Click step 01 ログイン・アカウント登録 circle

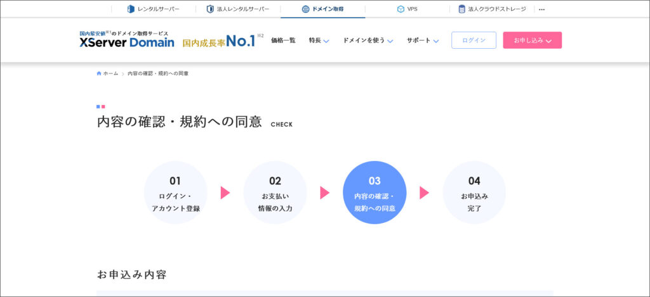pos(175,193)
